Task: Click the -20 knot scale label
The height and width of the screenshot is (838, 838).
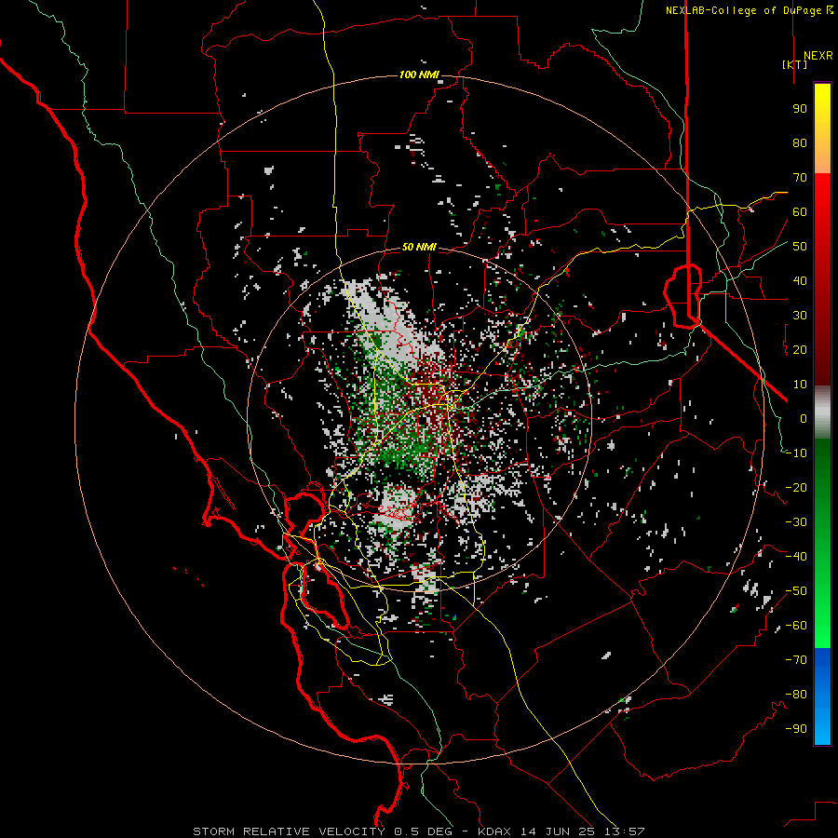Action: 796,488
